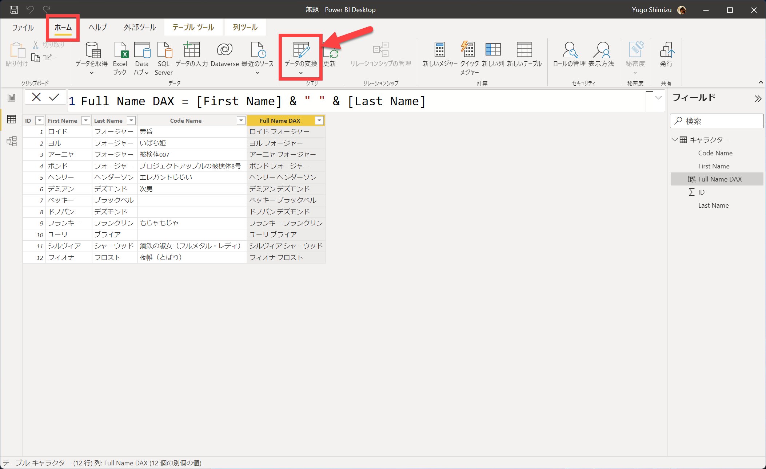The width and height of the screenshot is (766, 469).
Task: Click the Transform Data (データの変換) icon
Action: tap(301, 50)
